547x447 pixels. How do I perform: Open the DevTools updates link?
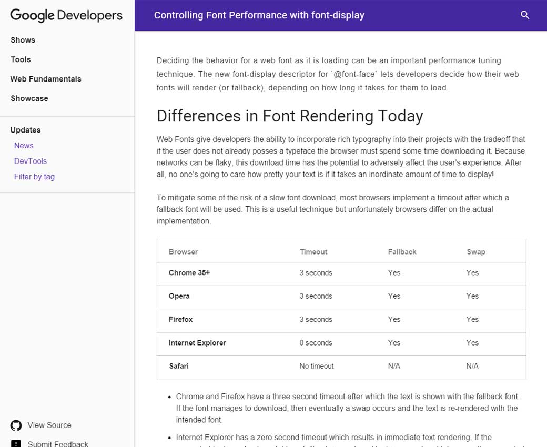coord(31,161)
